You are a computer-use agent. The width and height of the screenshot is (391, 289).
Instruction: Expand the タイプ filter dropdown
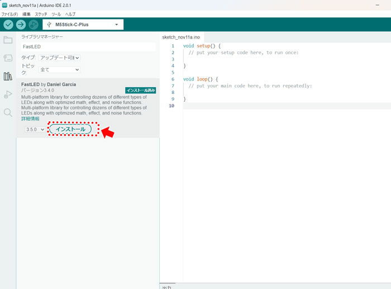(59, 58)
